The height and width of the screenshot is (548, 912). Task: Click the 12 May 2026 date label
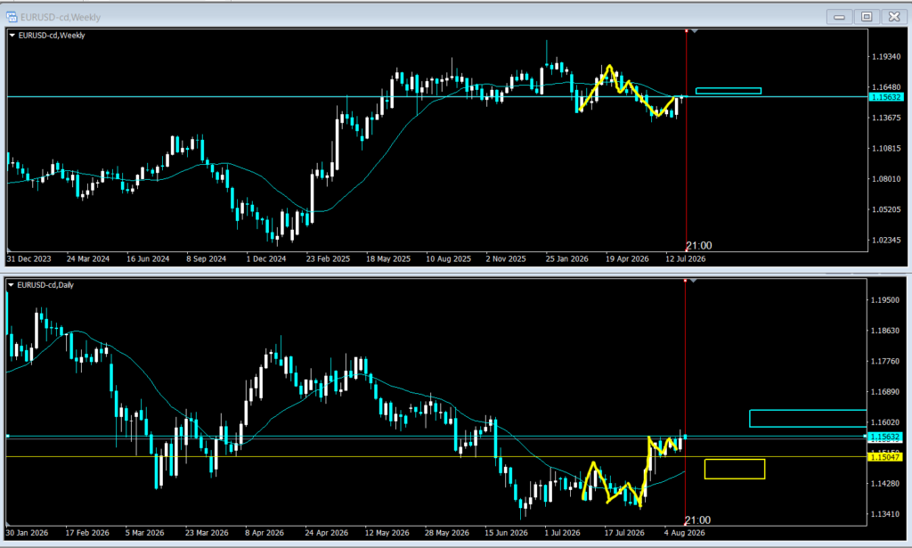coord(387,533)
